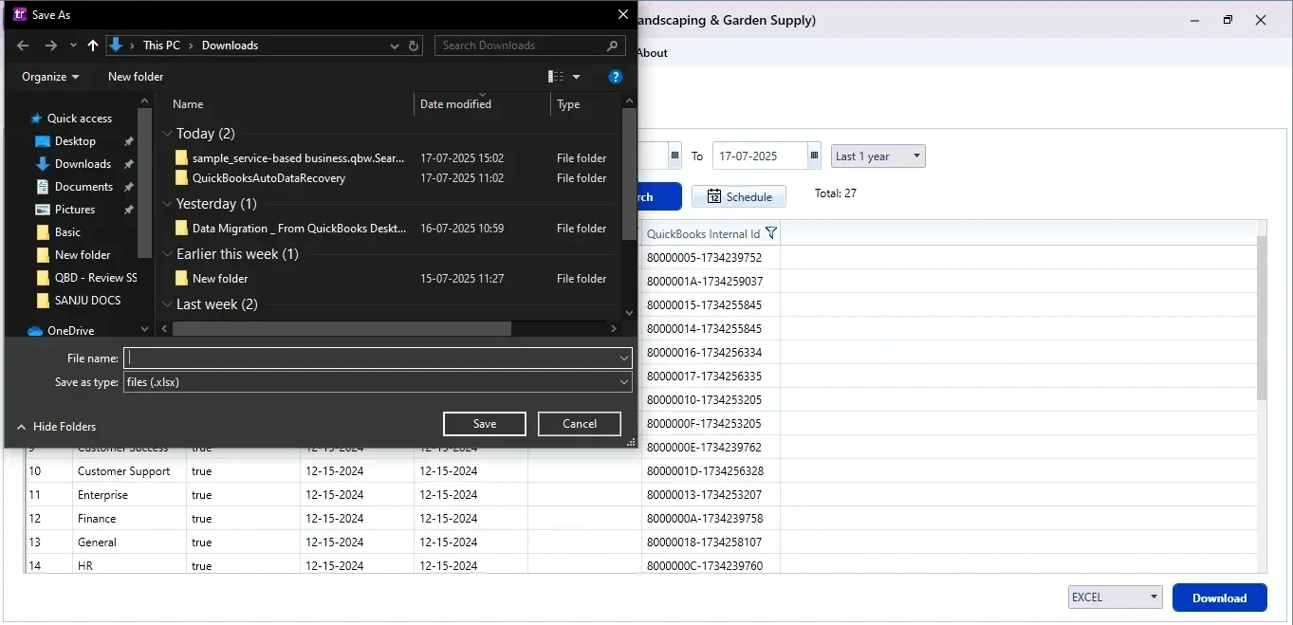Filter QuickBooks Internal Id column

(x=771, y=233)
